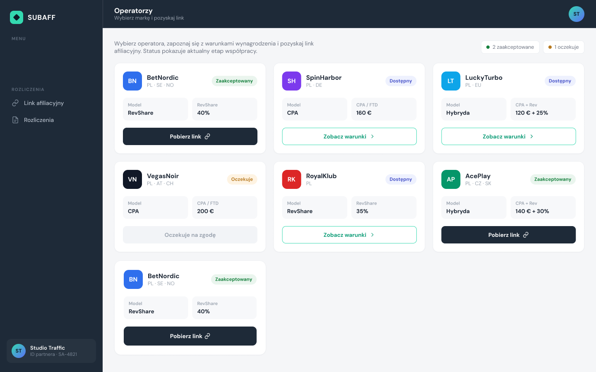Image resolution: width=596 pixels, height=372 pixels.
Task: Click the Oczekuje badge on VegasNoir
Action: pyautogui.click(x=242, y=179)
